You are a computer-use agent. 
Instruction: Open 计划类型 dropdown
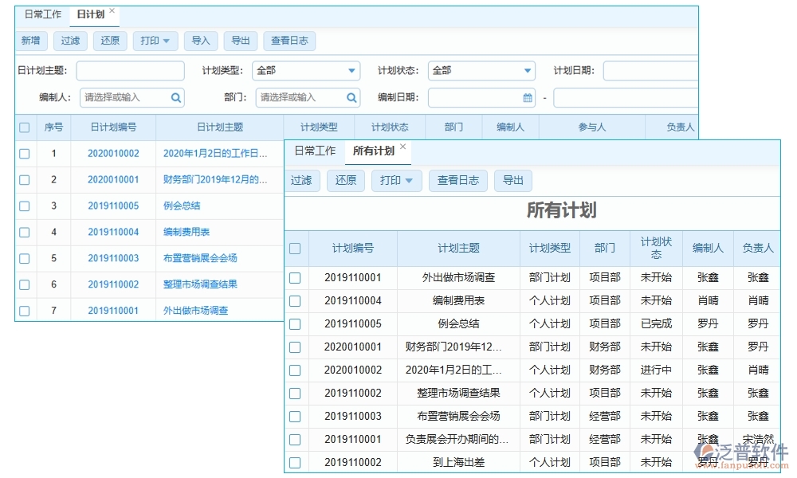coord(306,71)
